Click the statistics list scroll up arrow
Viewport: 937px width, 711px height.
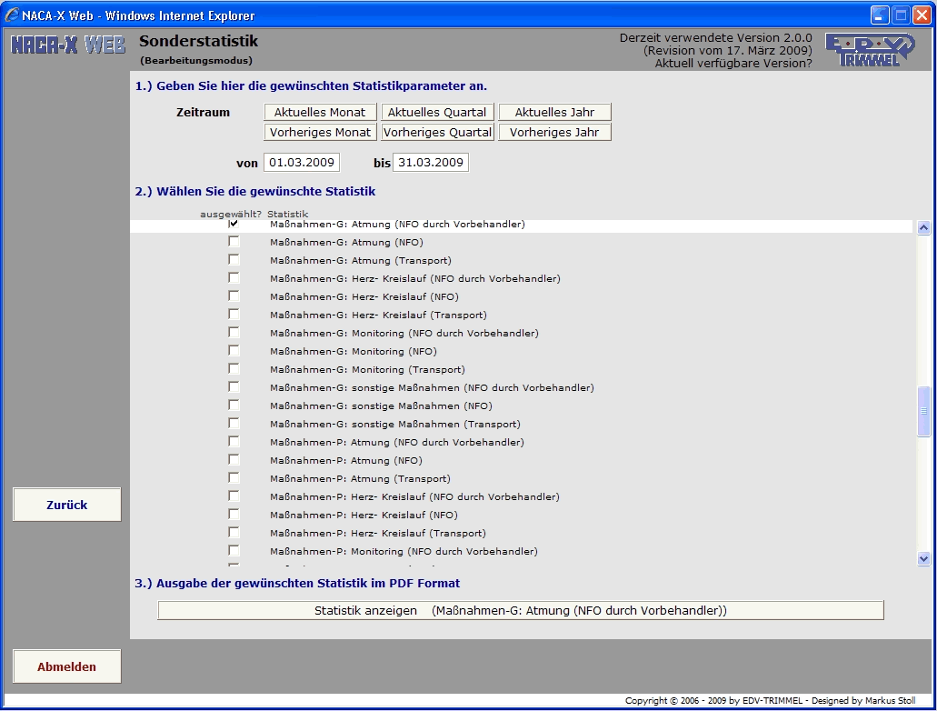(924, 227)
